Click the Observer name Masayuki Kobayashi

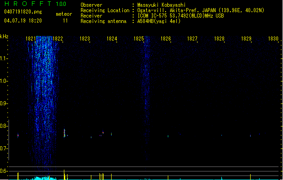162,5
